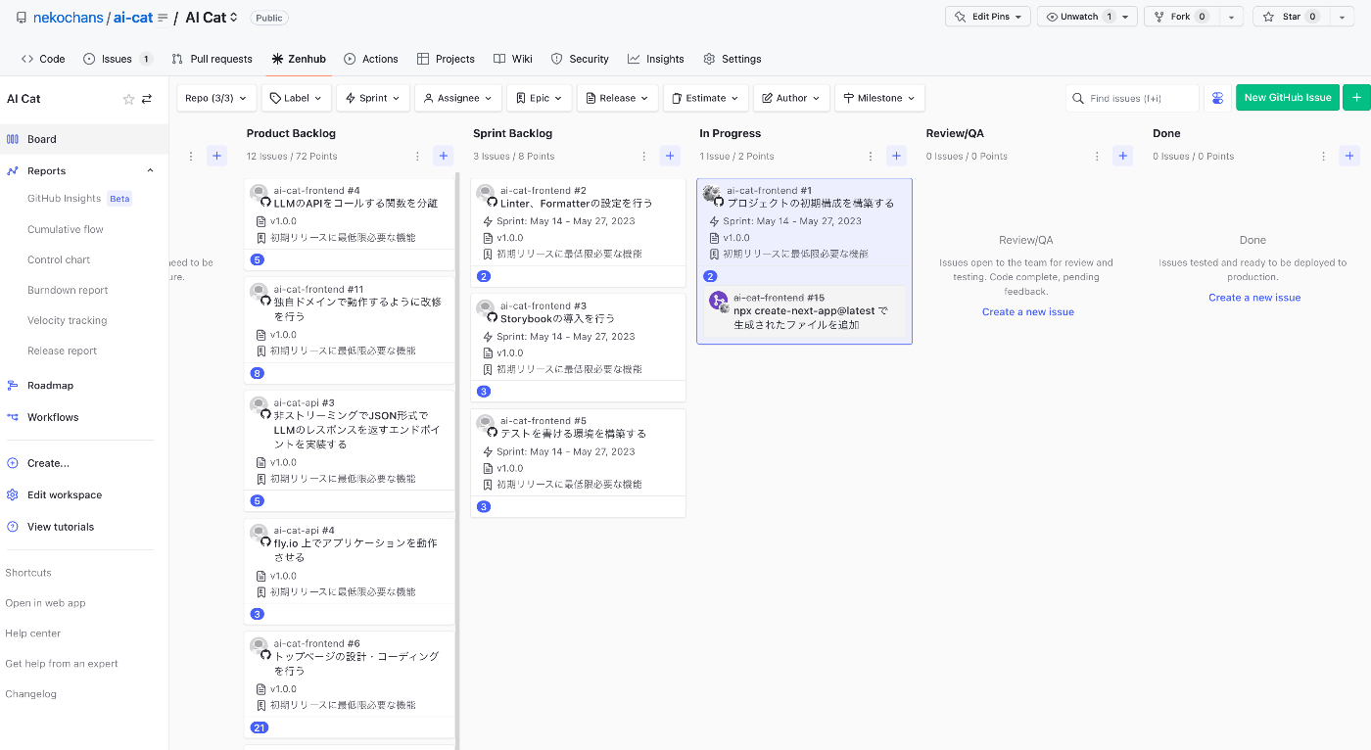Open the Repo (3/3) filter dropdown

216,98
